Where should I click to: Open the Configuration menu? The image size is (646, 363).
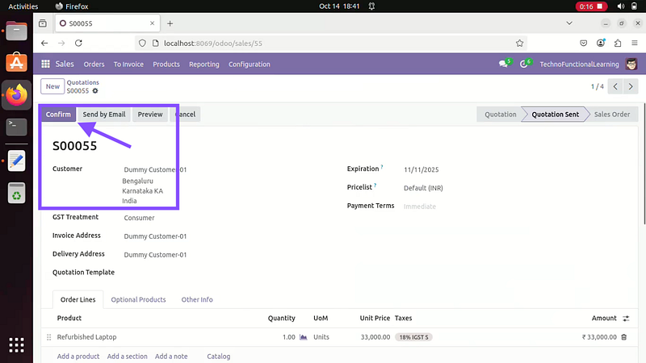tap(249, 65)
